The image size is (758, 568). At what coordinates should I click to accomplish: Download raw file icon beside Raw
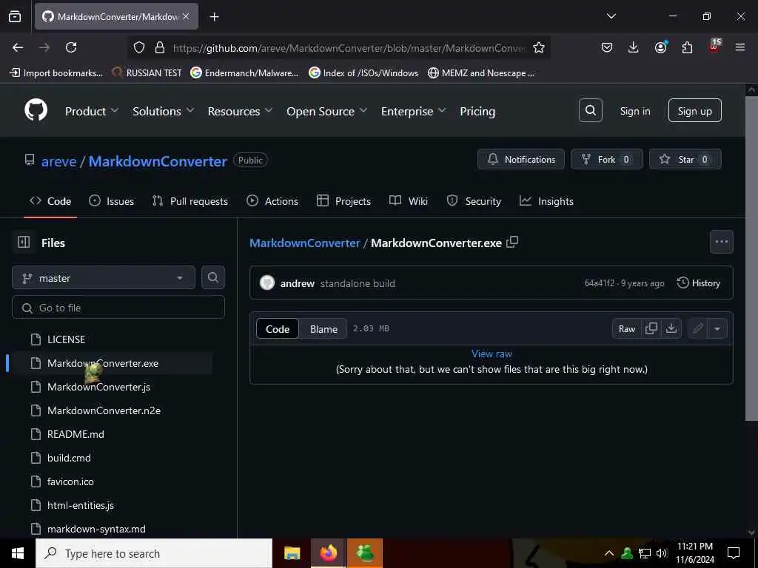671,328
